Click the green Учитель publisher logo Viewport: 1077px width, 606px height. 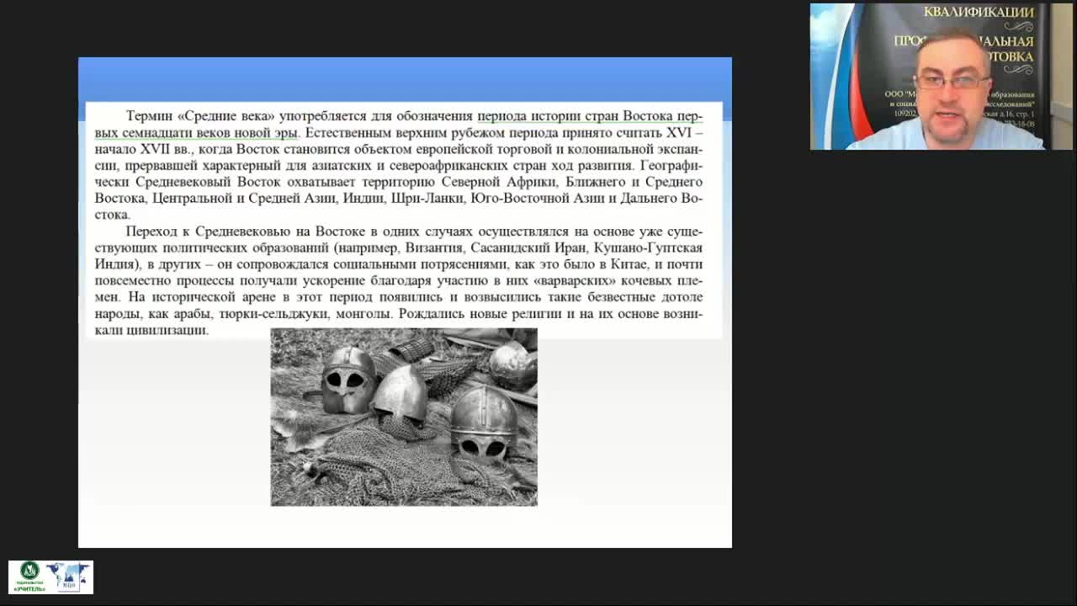29,577
